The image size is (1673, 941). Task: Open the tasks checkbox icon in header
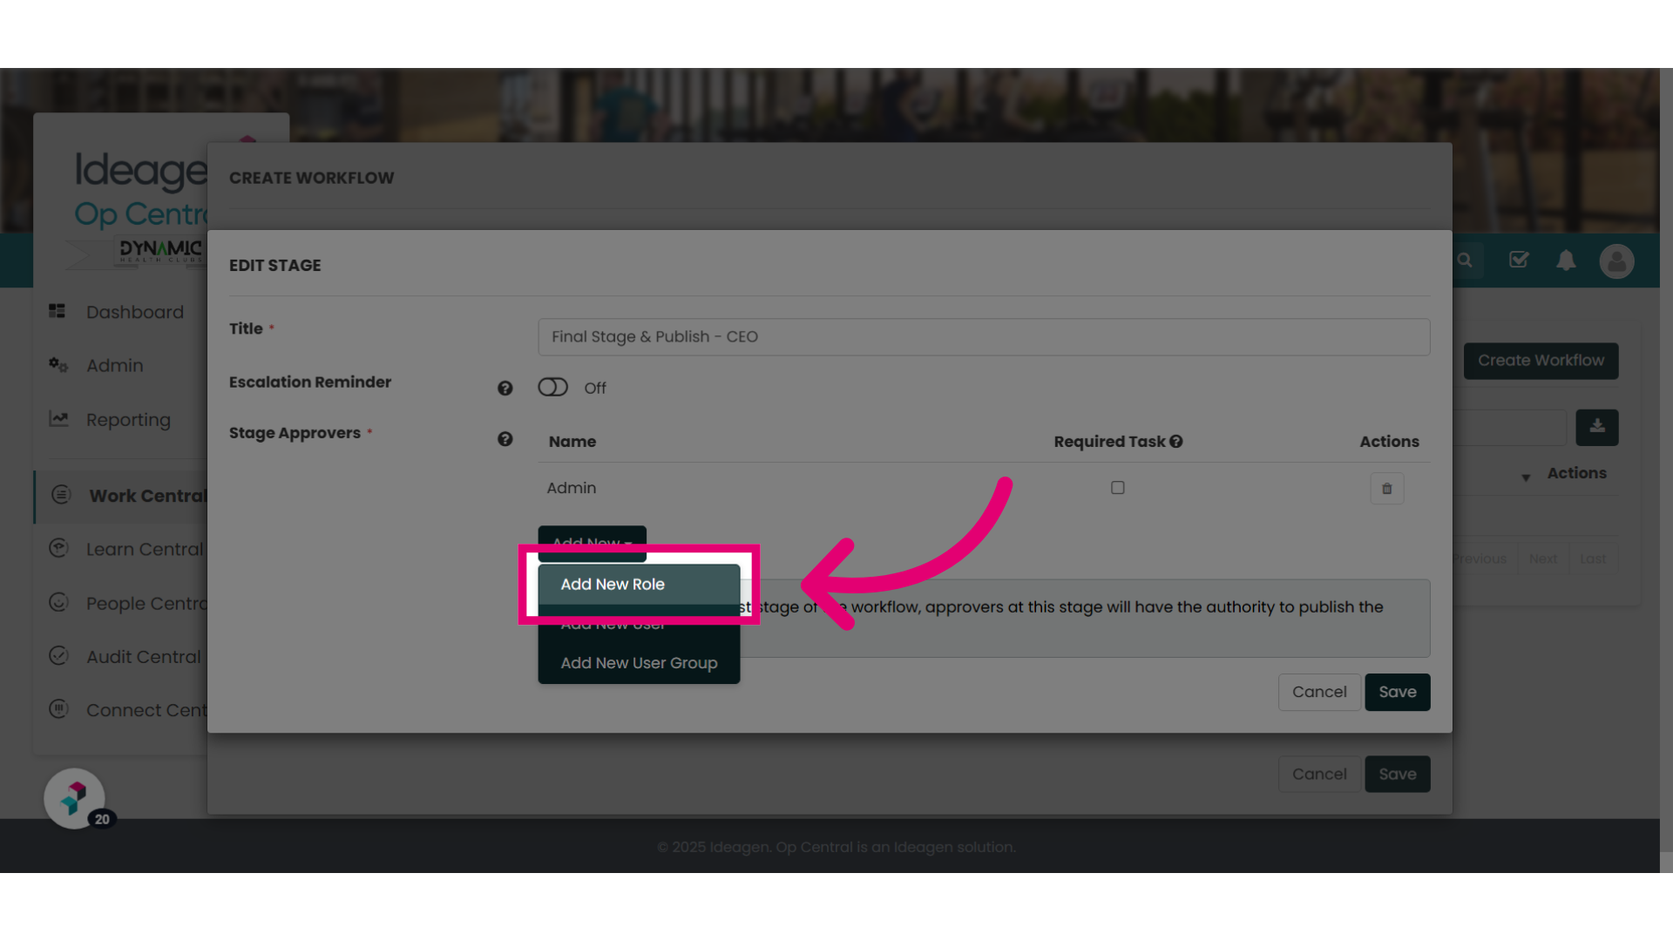pos(1519,260)
